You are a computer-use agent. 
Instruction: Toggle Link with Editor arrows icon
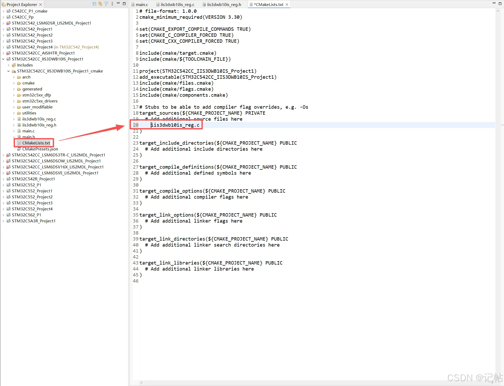[x=100, y=4]
